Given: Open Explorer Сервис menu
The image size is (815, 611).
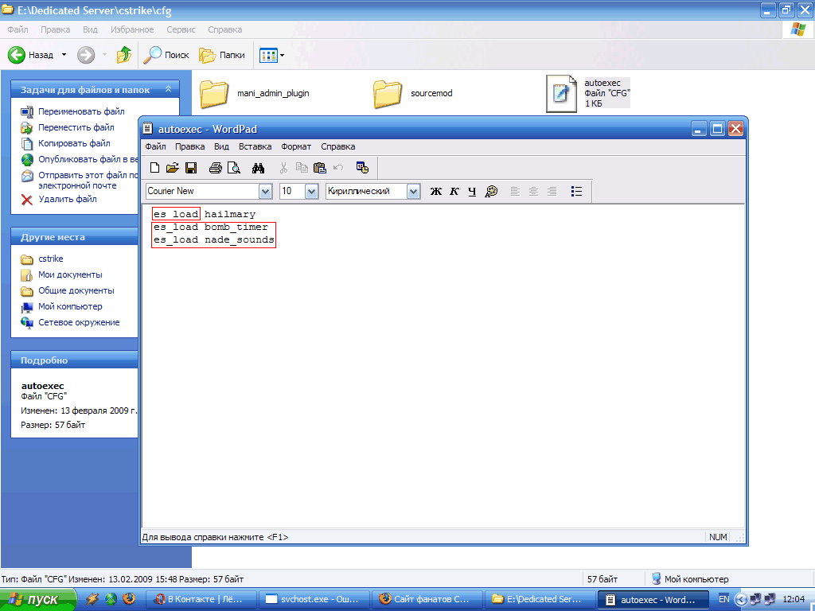Looking at the screenshot, I should [181, 29].
